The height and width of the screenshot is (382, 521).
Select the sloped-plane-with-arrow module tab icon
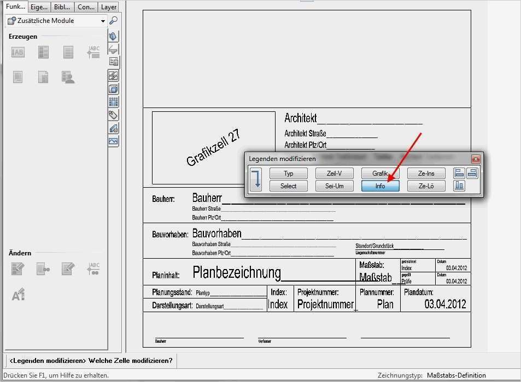(113, 49)
